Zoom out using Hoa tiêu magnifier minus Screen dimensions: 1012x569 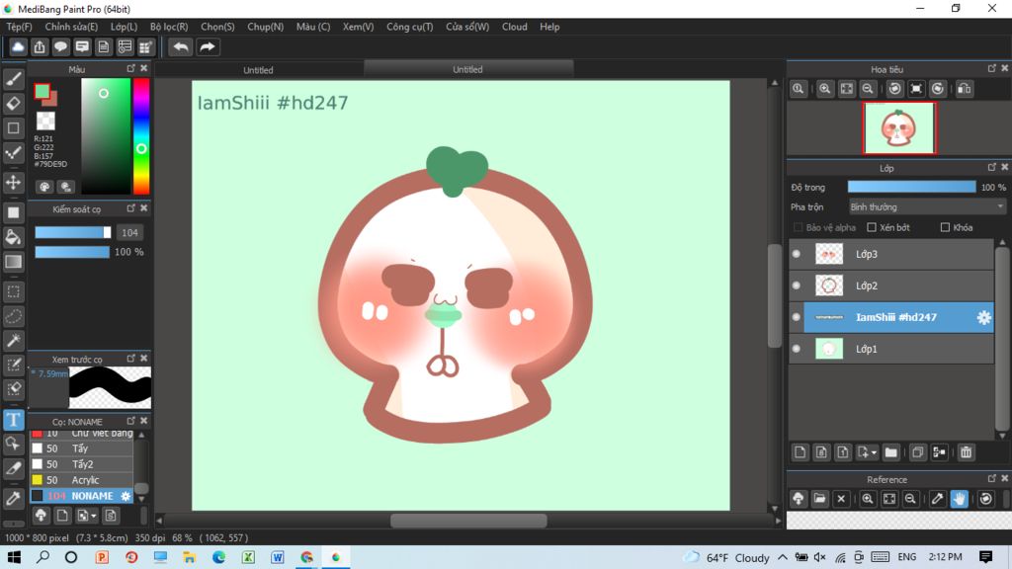[868, 89]
